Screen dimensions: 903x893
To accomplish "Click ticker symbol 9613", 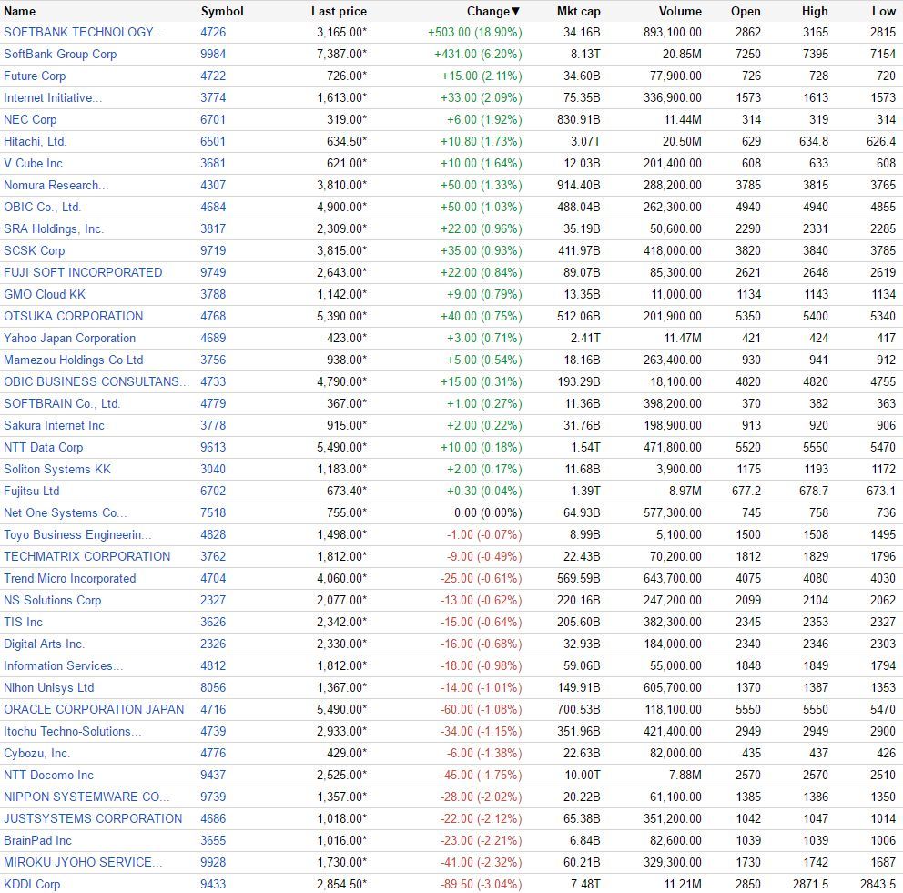I will [x=213, y=447].
